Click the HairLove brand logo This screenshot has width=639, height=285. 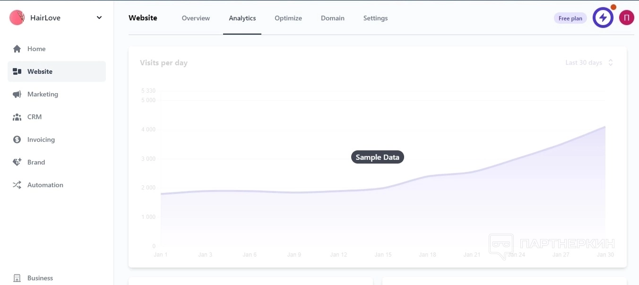(17, 18)
